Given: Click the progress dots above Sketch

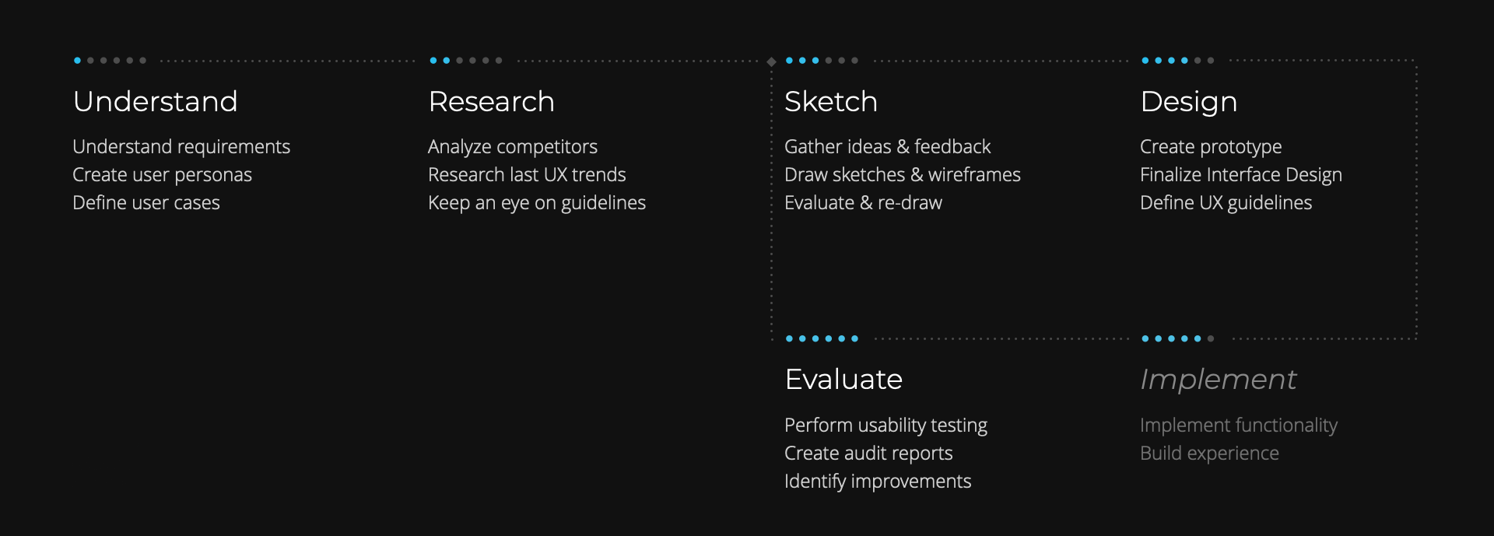Looking at the screenshot, I should 822,61.
